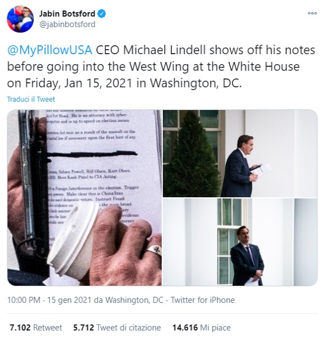
Task: Open the @MyPillowUSA mention
Action: pyautogui.click(x=50, y=50)
